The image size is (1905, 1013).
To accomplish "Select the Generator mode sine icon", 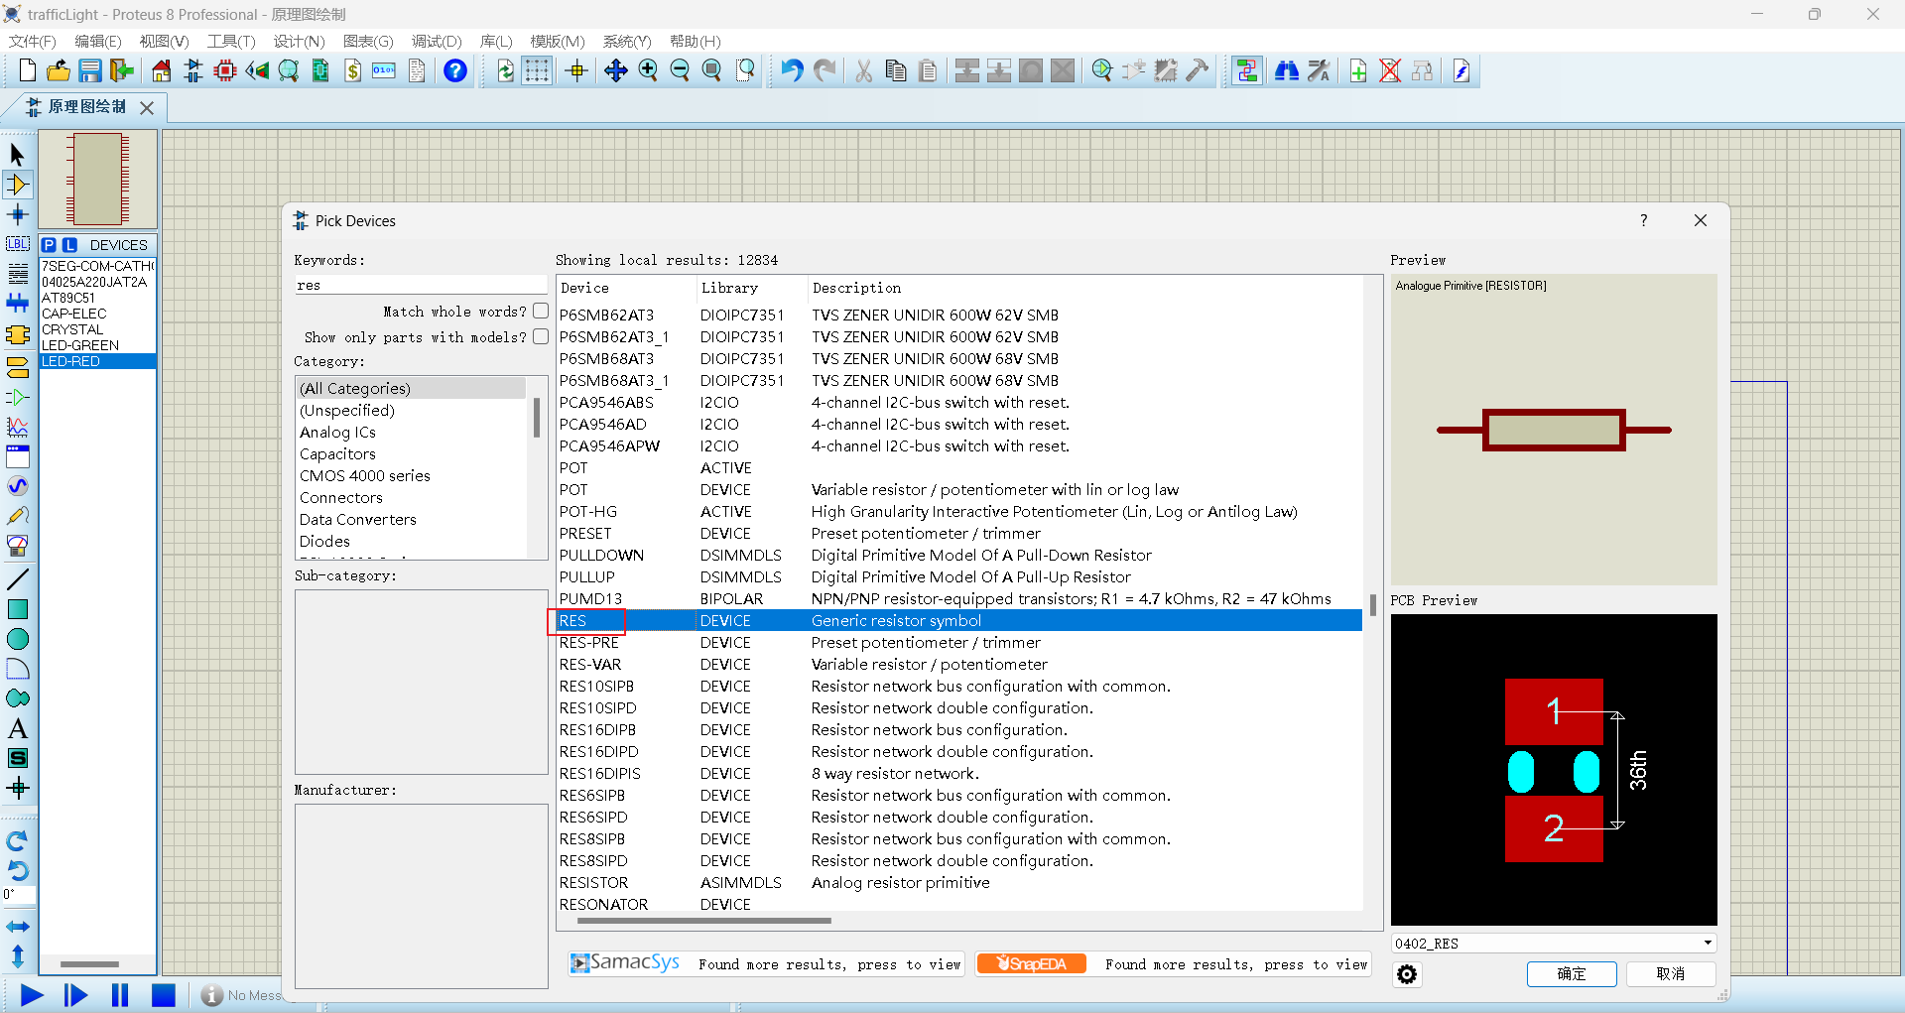I will coord(17,486).
